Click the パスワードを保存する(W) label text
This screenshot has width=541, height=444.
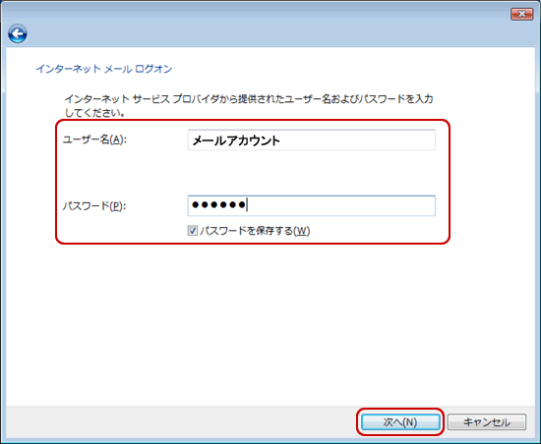[x=255, y=231]
